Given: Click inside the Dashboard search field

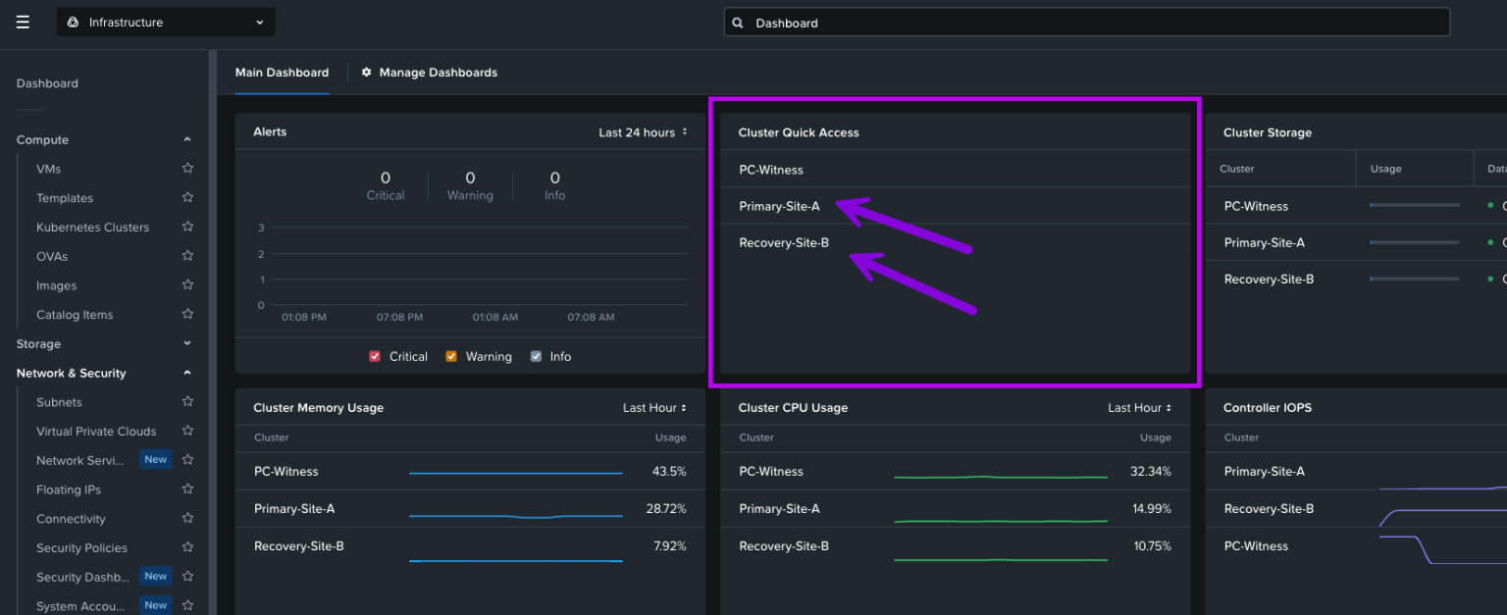Looking at the screenshot, I should coord(981,22).
